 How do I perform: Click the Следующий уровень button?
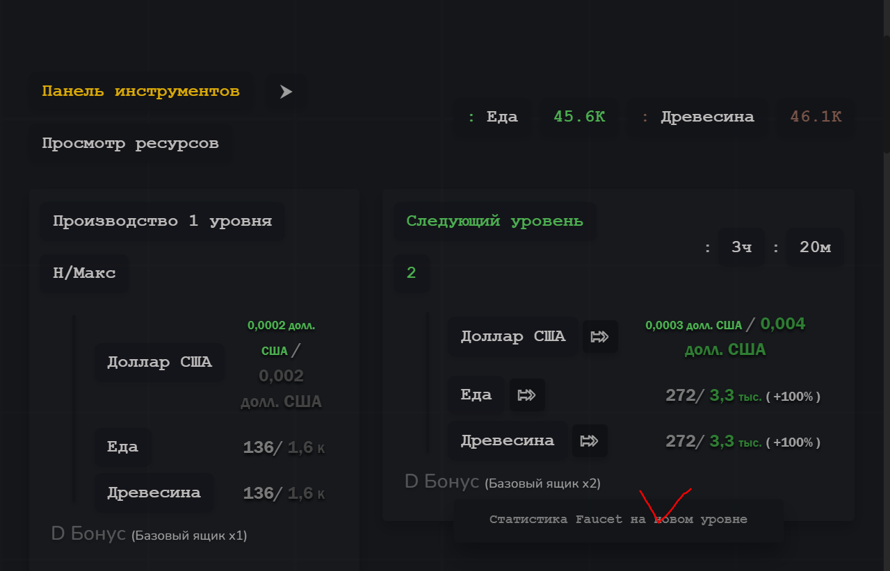(x=494, y=222)
